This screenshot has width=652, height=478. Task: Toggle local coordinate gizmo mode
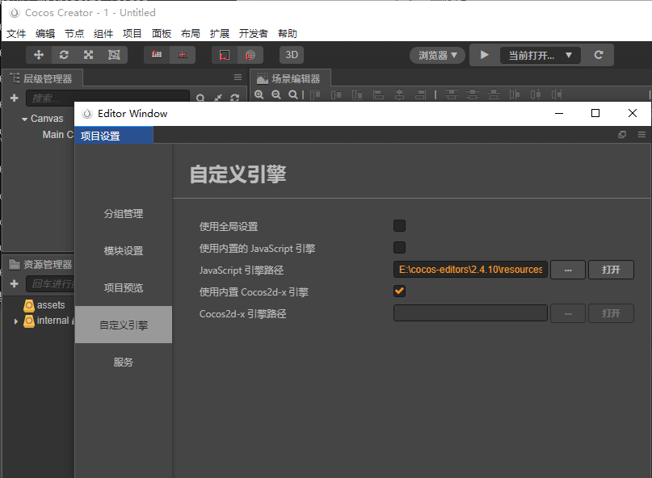point(225,55)
